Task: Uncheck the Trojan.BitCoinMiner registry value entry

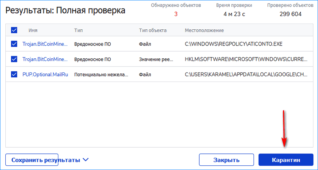Action: pyautogui.click(x=14, y=59)
